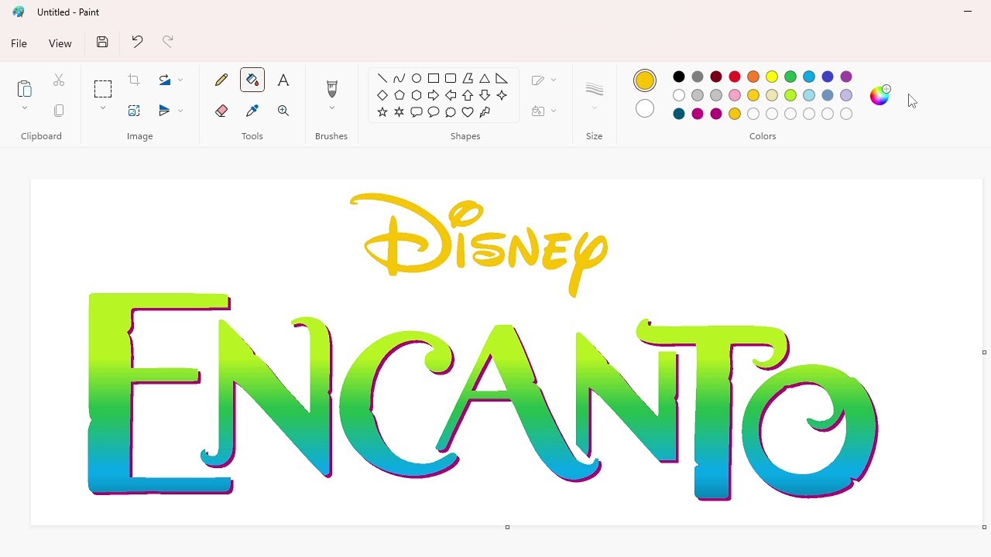Select the Line shape
Screen dimensions: 991x557
click(x=382, y=78)
